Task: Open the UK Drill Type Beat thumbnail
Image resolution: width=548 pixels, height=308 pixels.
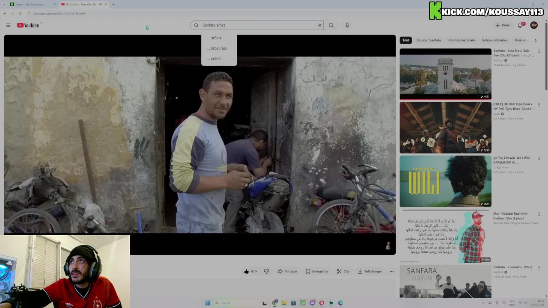Action: click(x=445, y=127)
